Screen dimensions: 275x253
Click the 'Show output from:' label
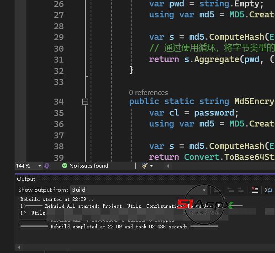click(43, 190)
